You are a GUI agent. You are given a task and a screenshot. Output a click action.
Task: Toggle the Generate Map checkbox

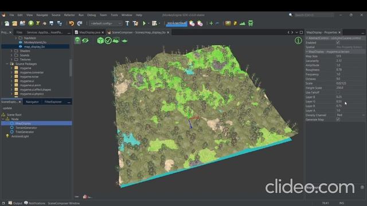tap(338, 120)
